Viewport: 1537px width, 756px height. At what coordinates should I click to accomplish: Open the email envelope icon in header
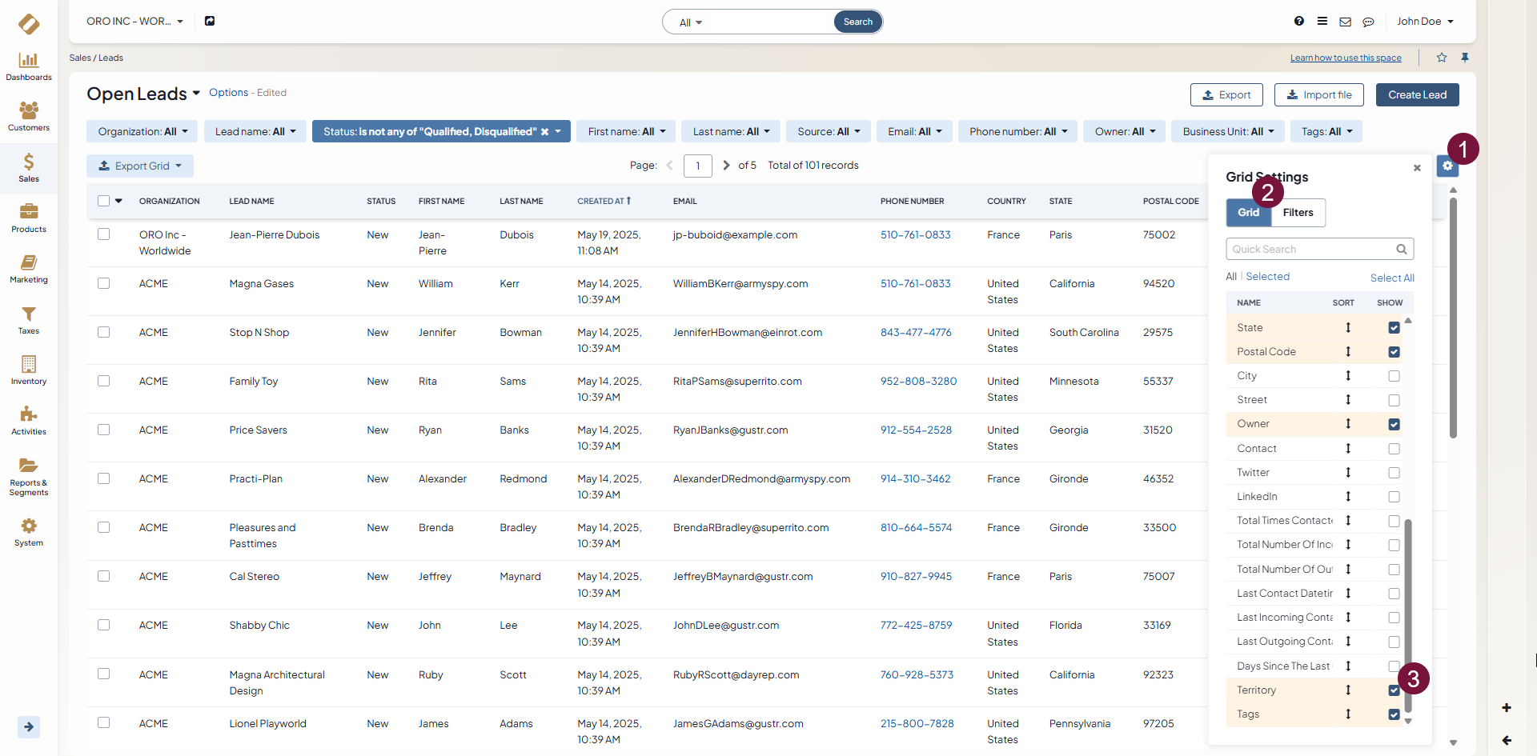pos(1345,22)
